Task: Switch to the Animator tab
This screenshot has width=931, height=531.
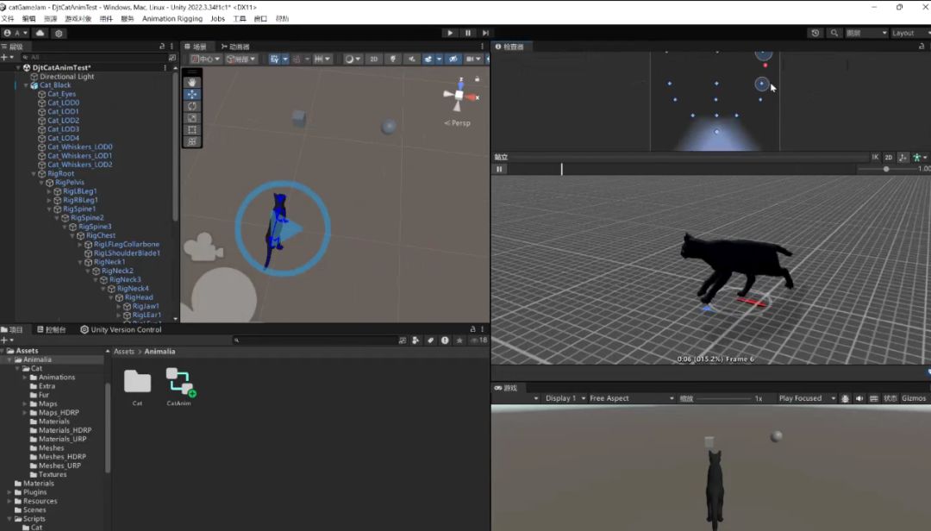Action: [x=235, y=47]
